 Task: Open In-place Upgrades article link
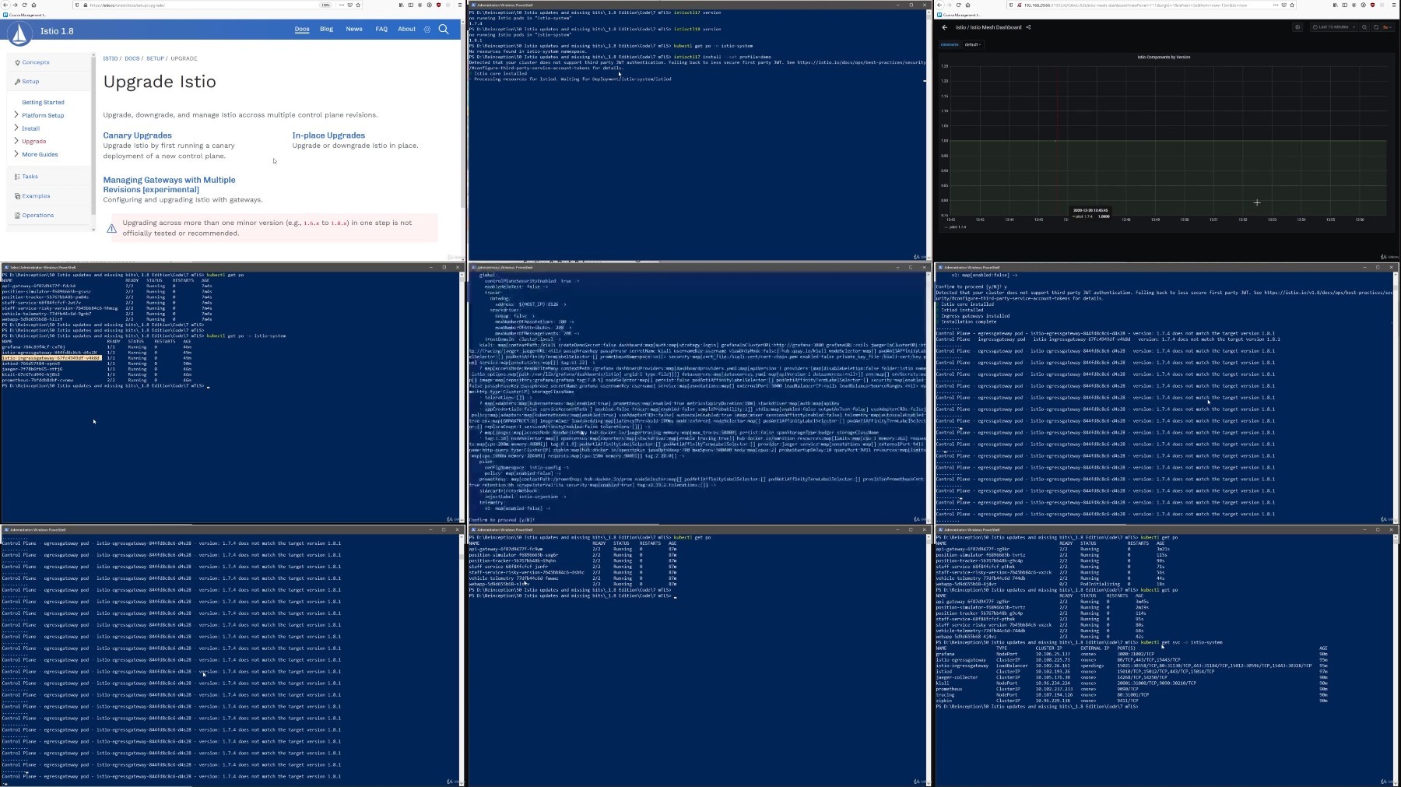pos(328,135)
